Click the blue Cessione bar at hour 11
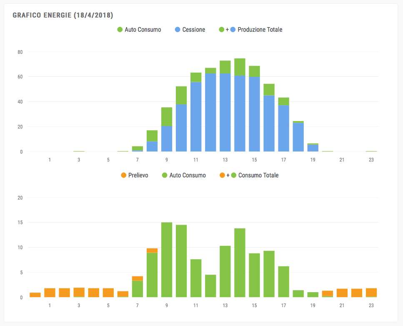This screenshot has height=326, width=403. click(x=196, y=117)
